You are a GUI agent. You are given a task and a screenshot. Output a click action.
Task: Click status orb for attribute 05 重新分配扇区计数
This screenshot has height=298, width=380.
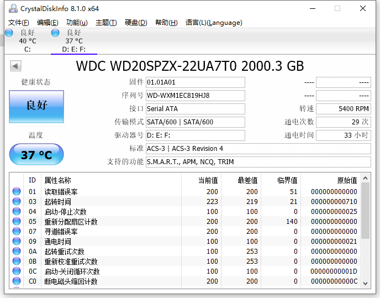17,222
